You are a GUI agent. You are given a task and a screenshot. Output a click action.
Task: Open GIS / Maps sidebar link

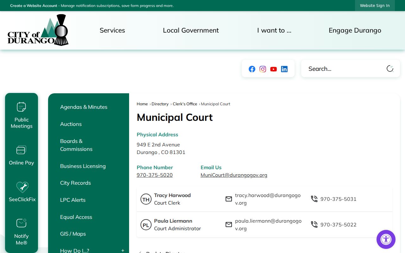pos(73,234)
